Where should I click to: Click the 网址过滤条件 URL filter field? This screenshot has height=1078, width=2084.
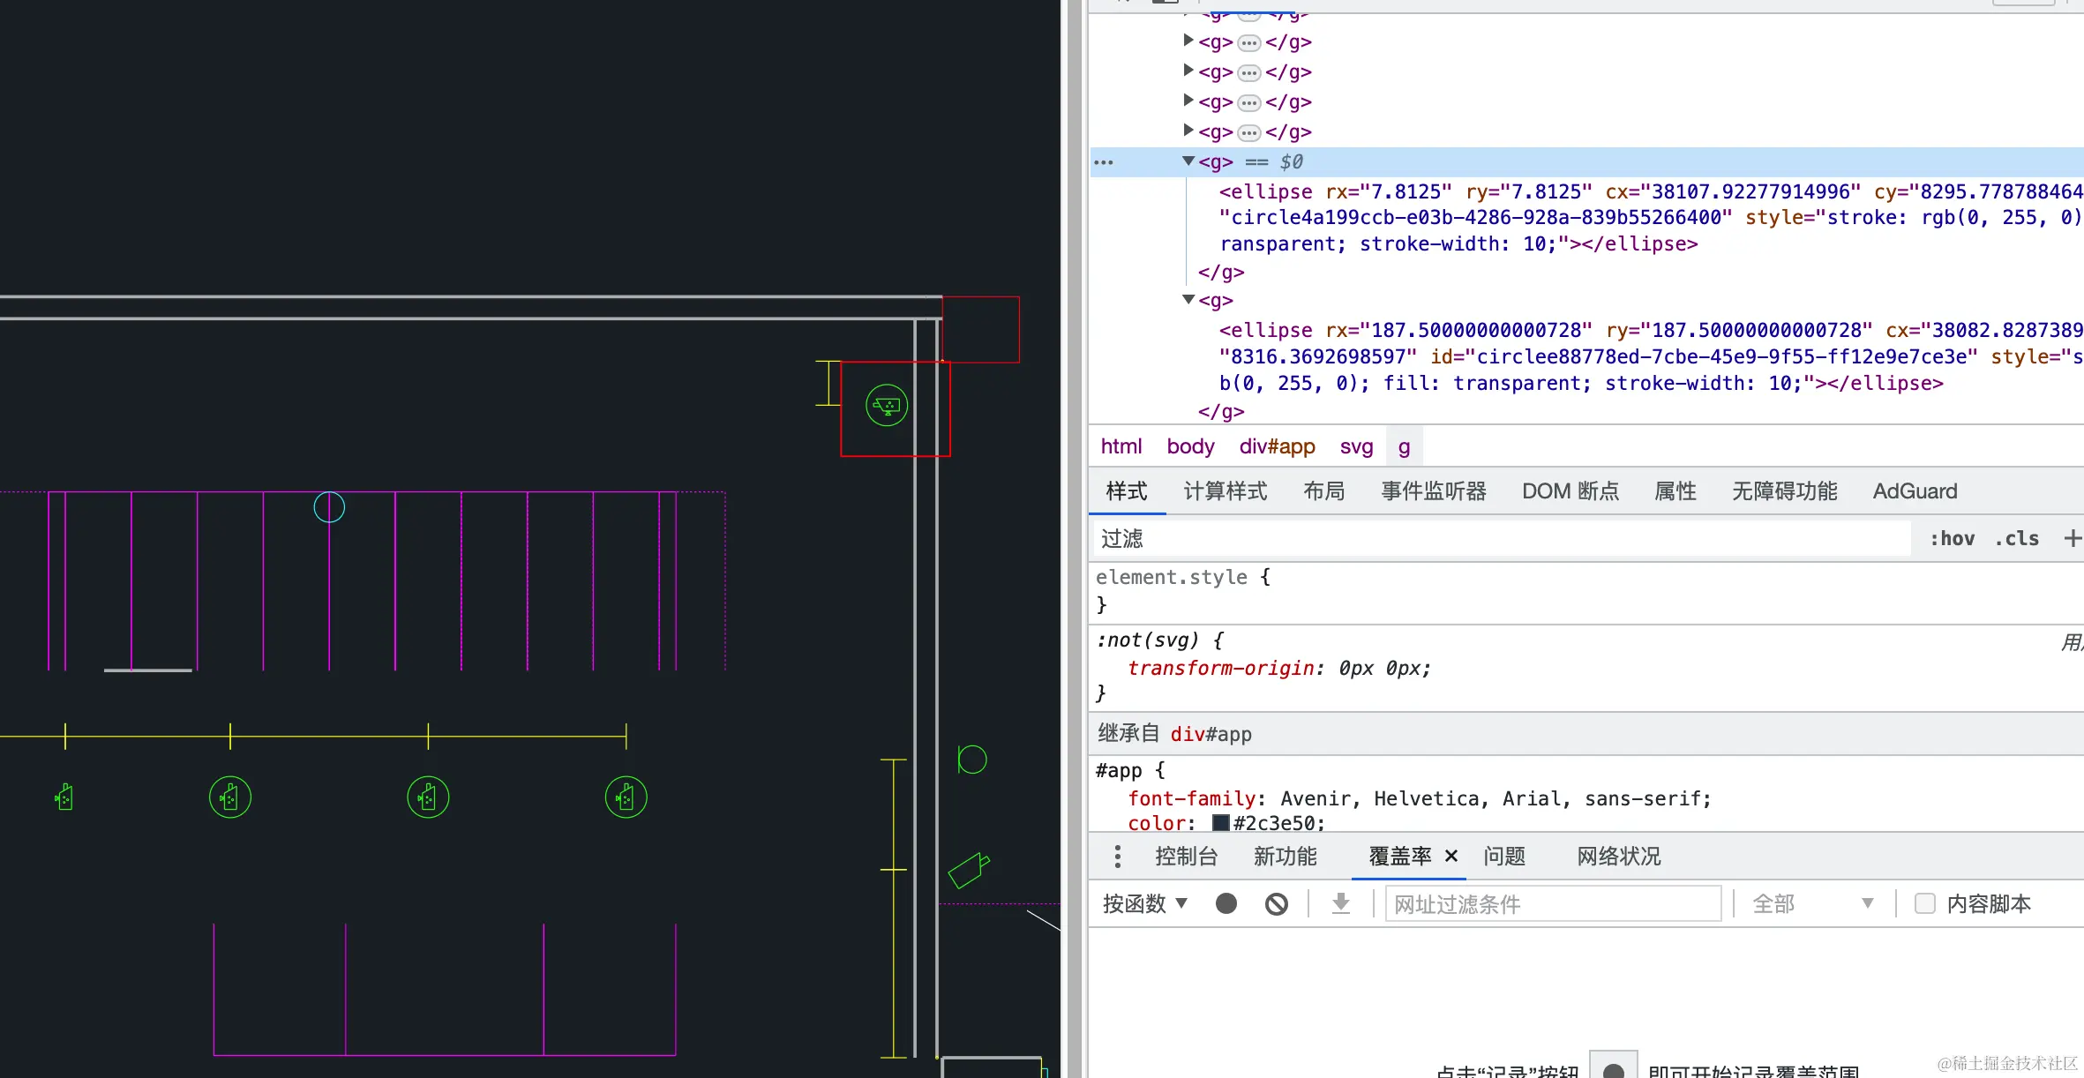coord(1552,903)
